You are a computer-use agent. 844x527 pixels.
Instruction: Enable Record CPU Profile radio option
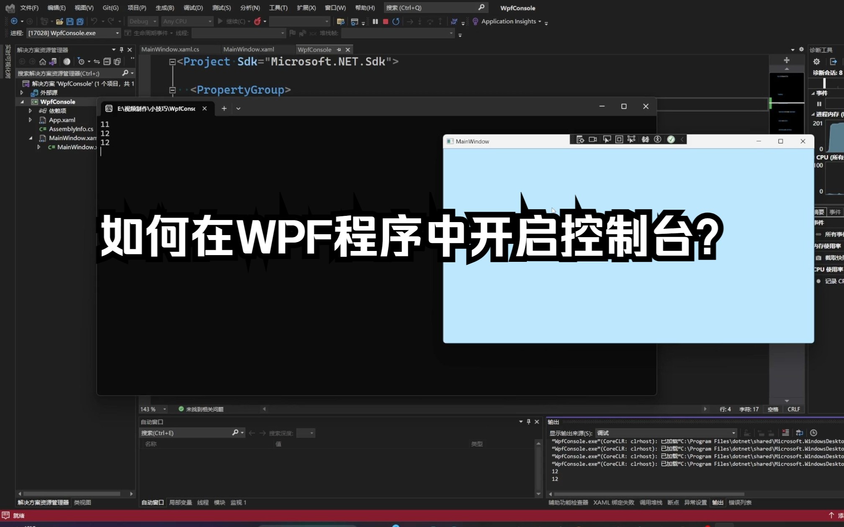click(x=818, y=281)
